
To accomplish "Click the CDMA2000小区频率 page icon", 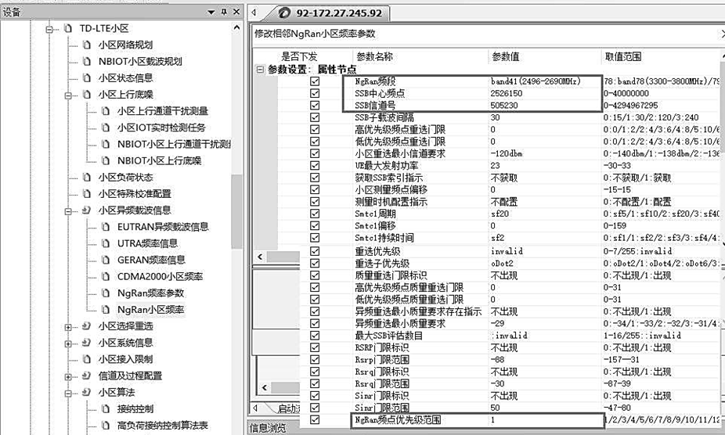I will tap(106, 277).
